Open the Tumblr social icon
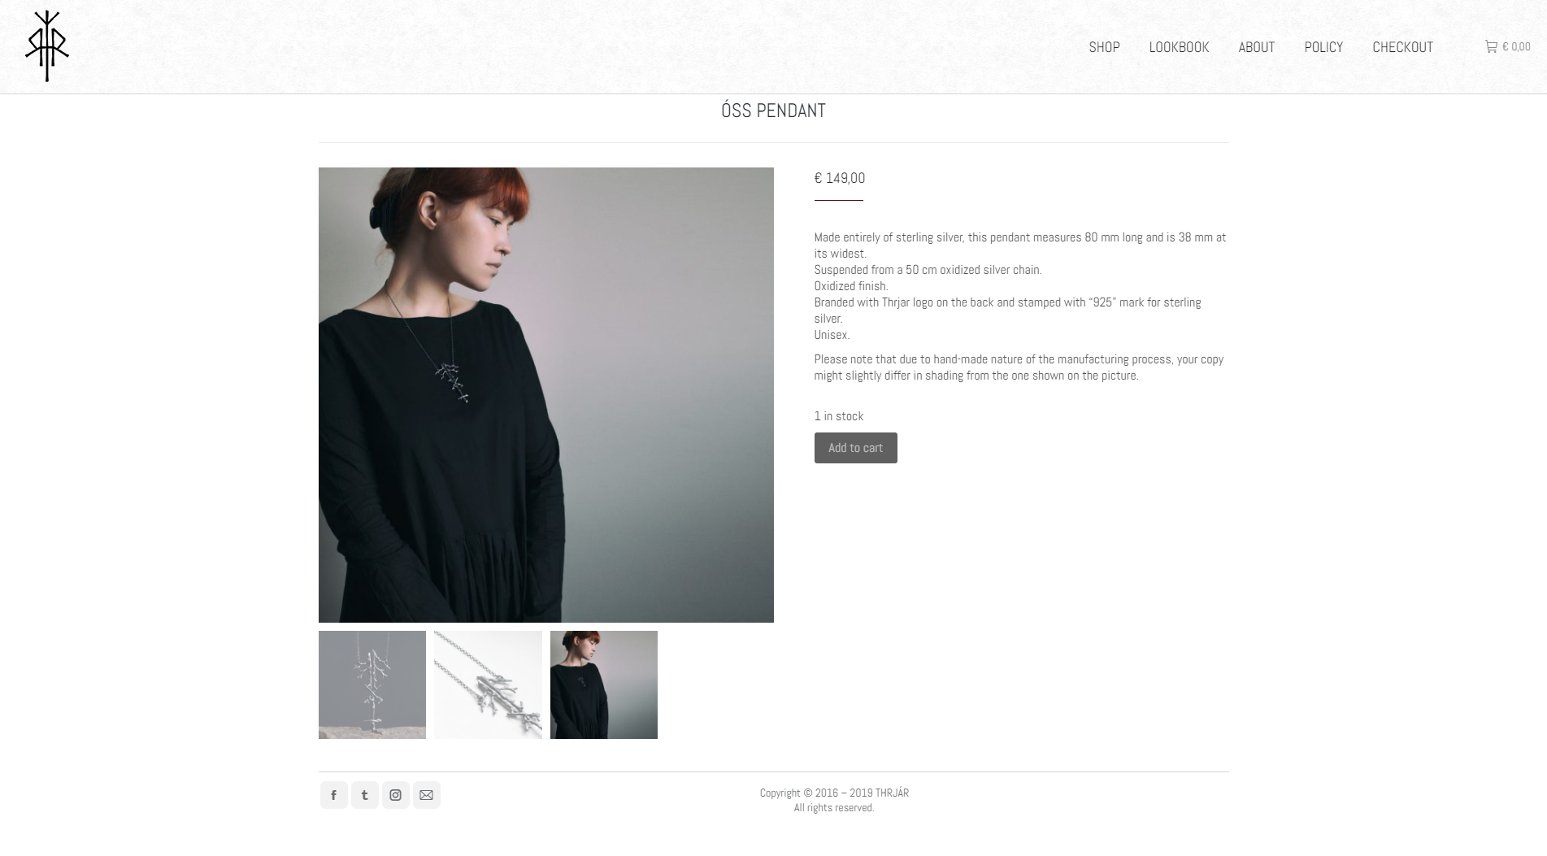1547x856 pixels. 364,795
